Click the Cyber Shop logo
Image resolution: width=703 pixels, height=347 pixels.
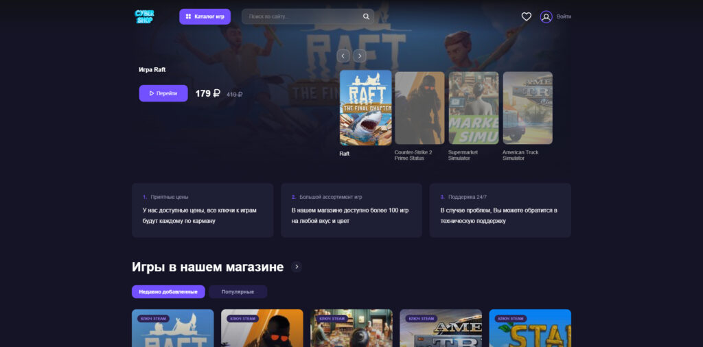pyautogui.click(x=144, y=16)
